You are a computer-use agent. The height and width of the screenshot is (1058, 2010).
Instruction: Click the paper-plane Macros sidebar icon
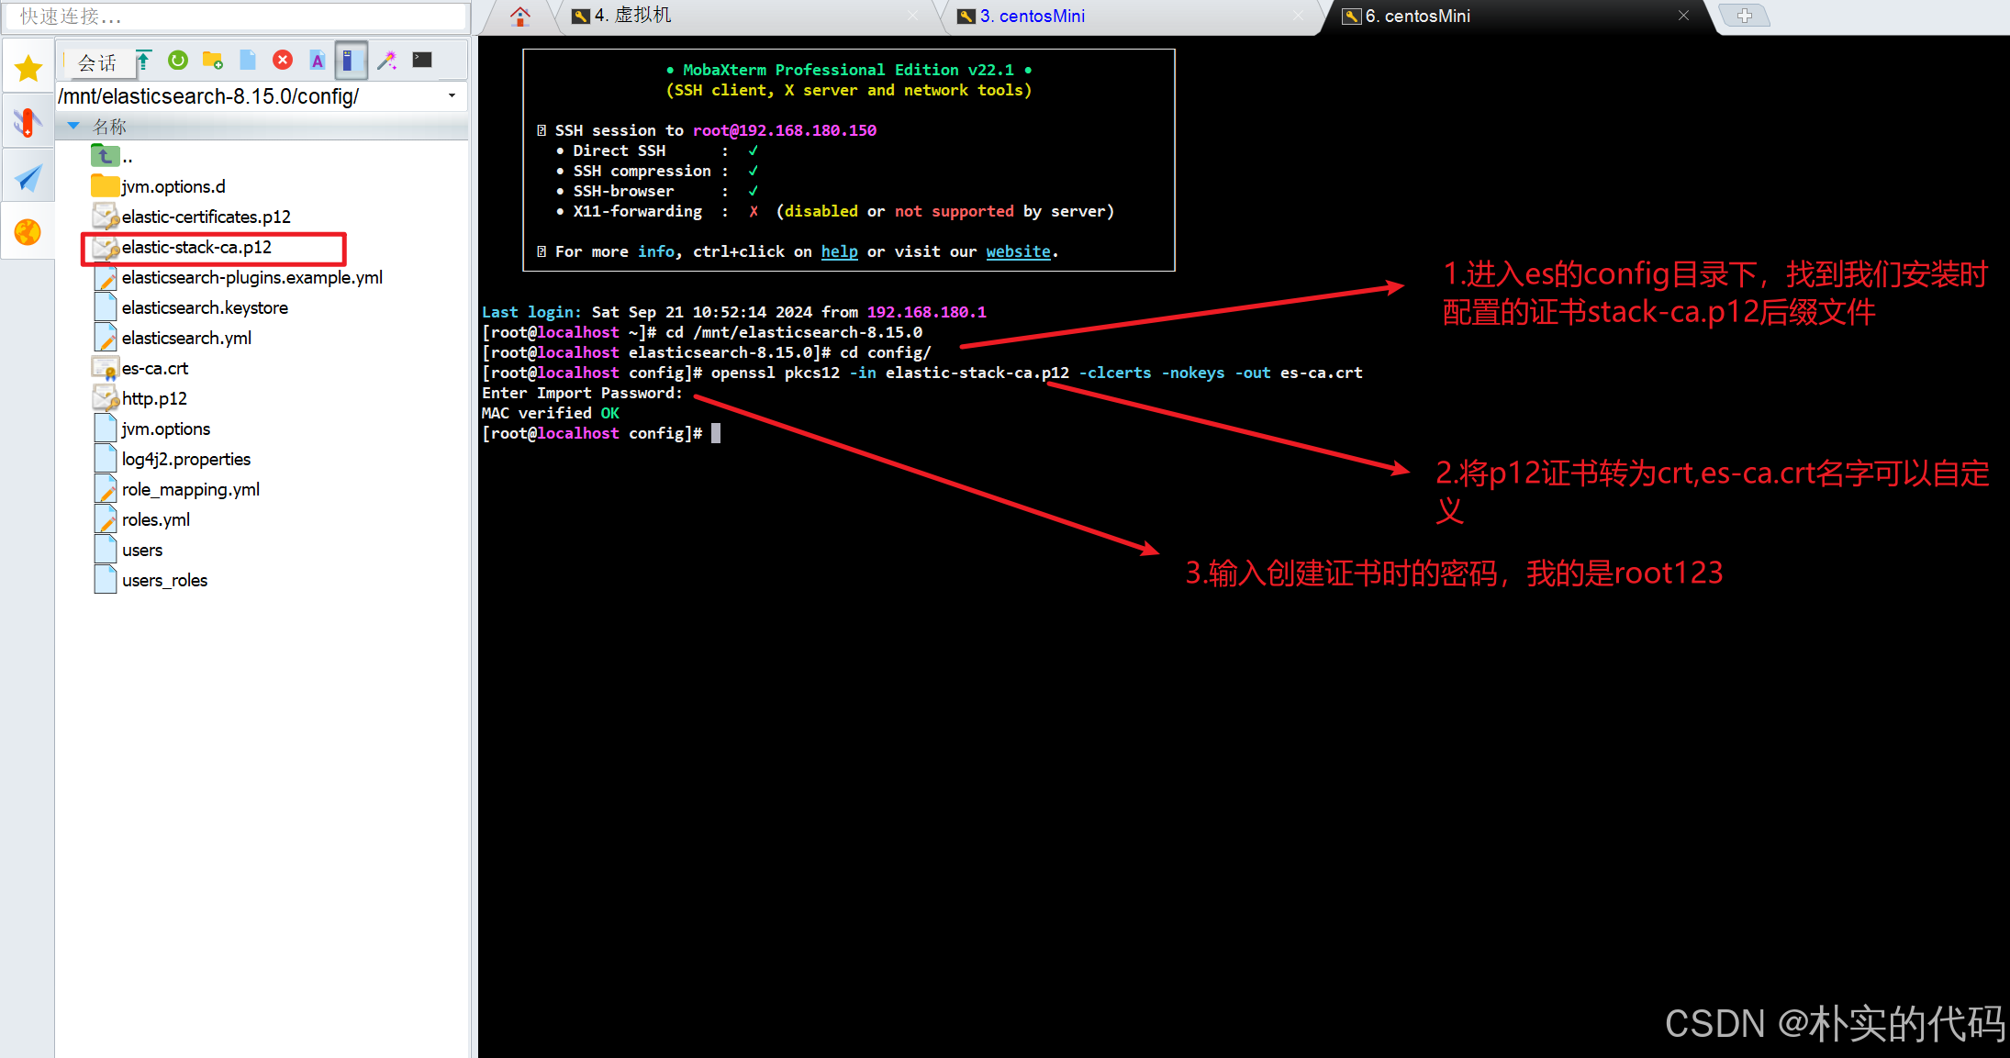click(x=28, y=177)
